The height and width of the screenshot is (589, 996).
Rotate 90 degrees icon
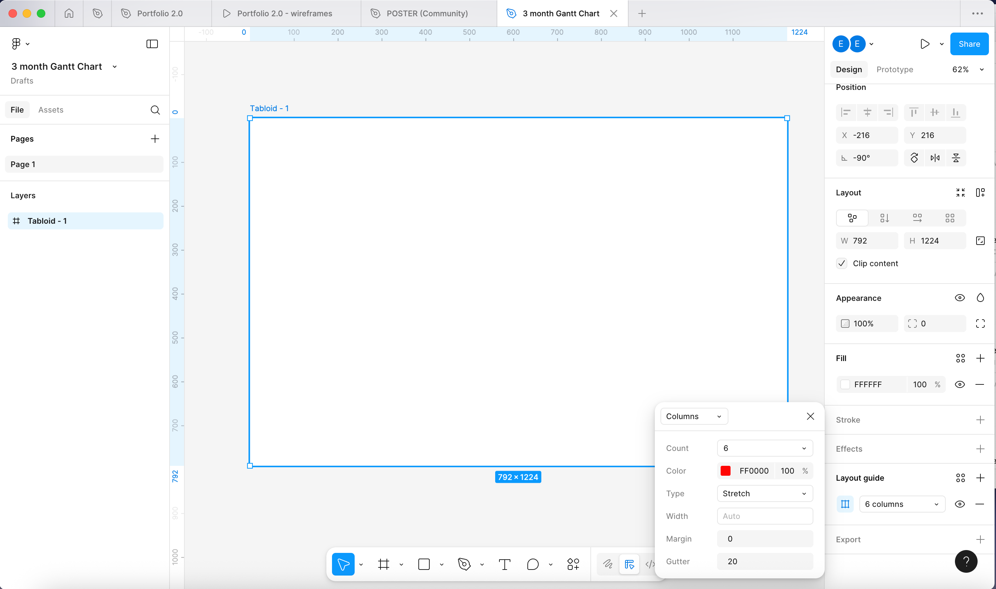coord(914,158)
